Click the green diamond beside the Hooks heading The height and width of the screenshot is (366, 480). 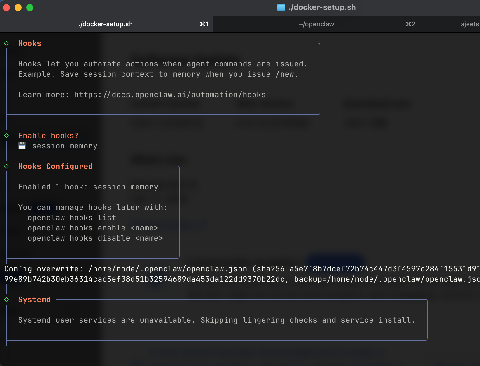click(6, 43)
